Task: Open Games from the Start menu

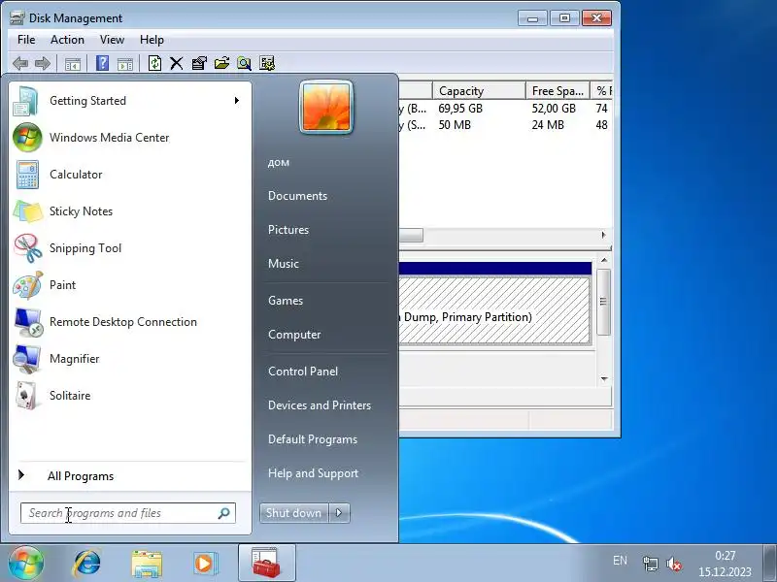Action: click(286, 301)
